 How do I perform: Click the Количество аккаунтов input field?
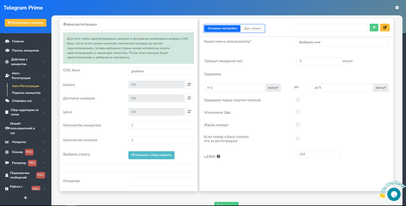pos(161,125)
